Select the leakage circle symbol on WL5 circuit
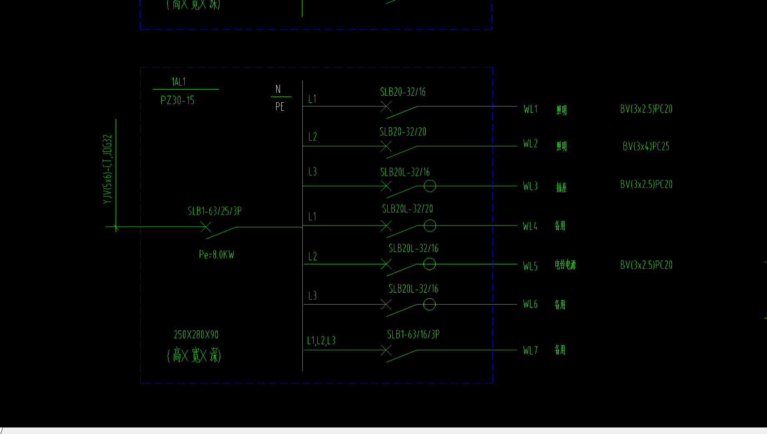 point(429,264)
